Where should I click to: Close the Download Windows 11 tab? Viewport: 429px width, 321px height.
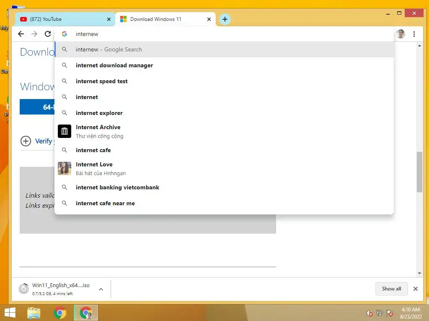[209, 19]
